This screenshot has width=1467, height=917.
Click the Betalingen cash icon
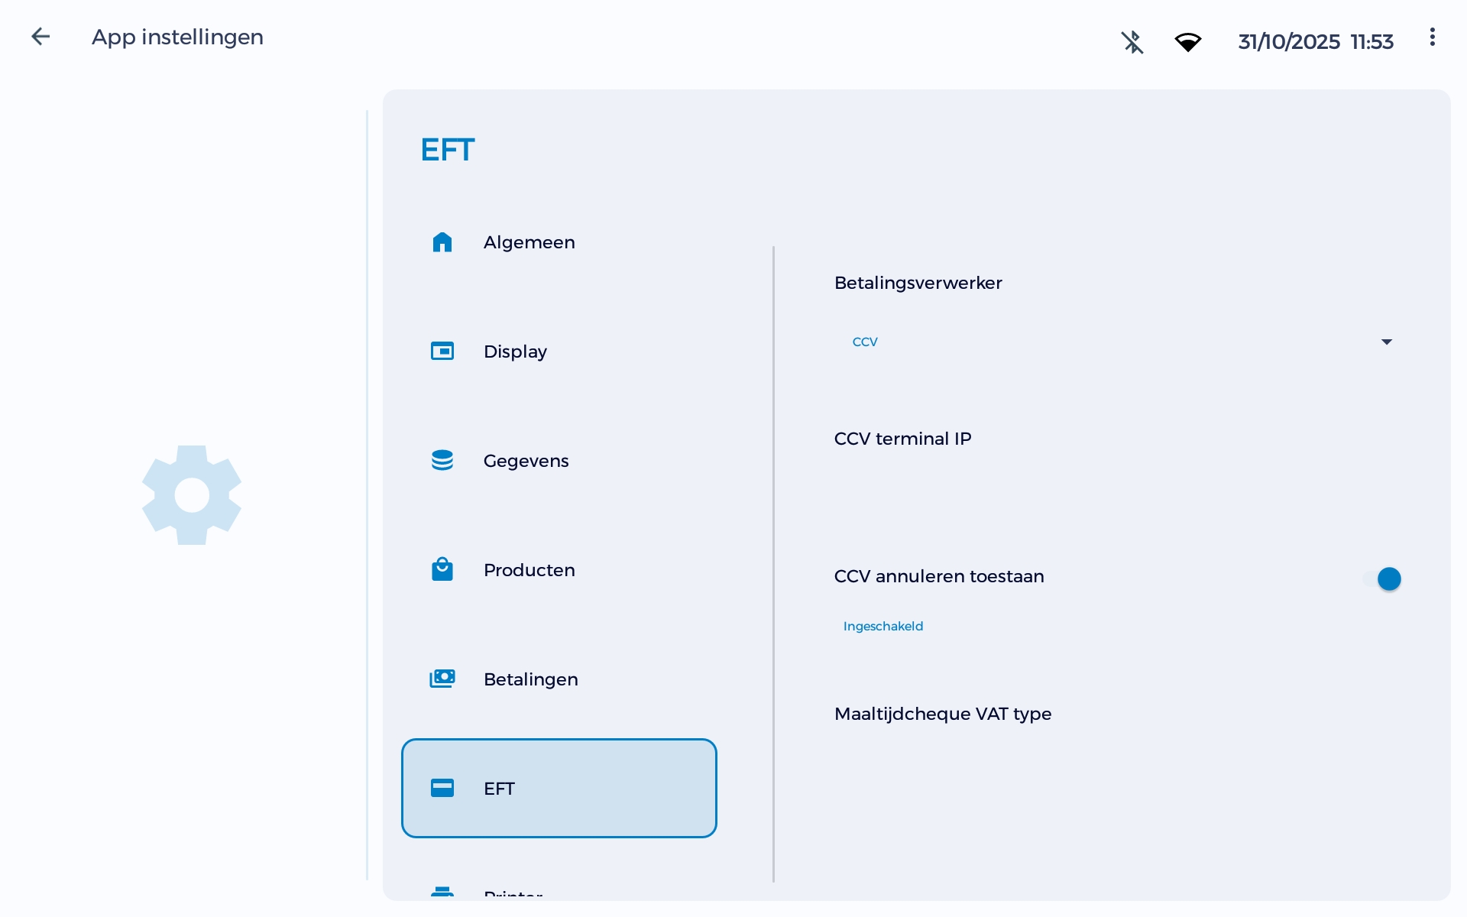tap(442, 679)
